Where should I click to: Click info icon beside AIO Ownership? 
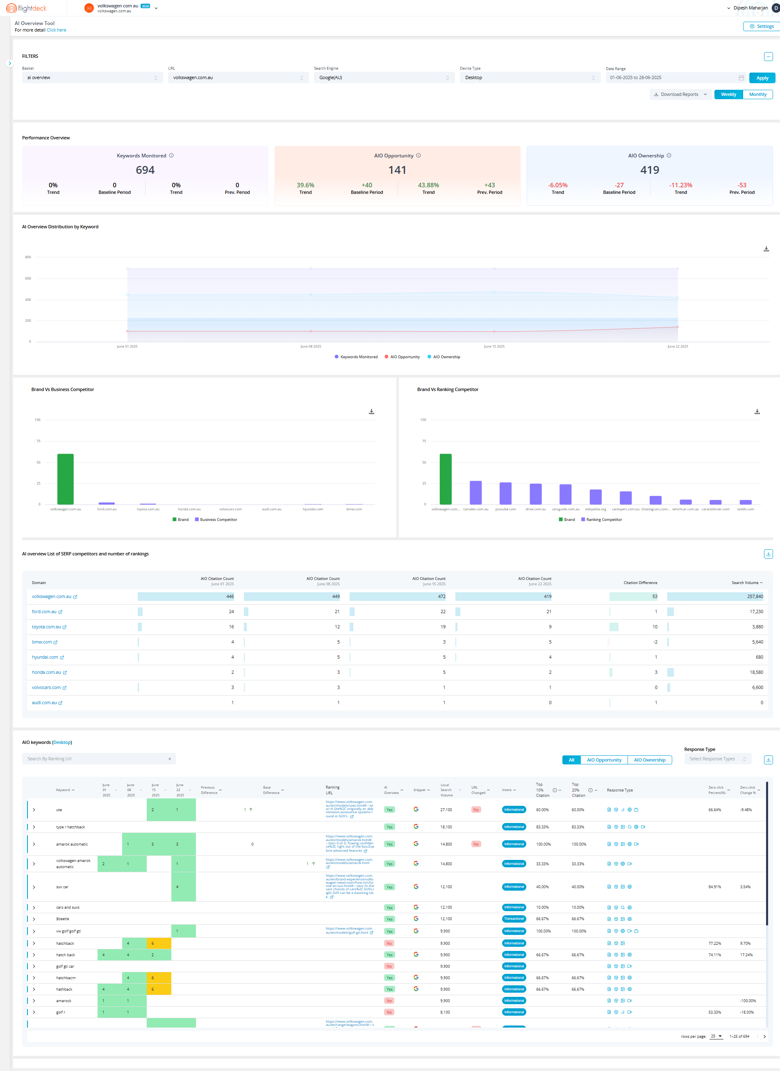pos(669,155)
